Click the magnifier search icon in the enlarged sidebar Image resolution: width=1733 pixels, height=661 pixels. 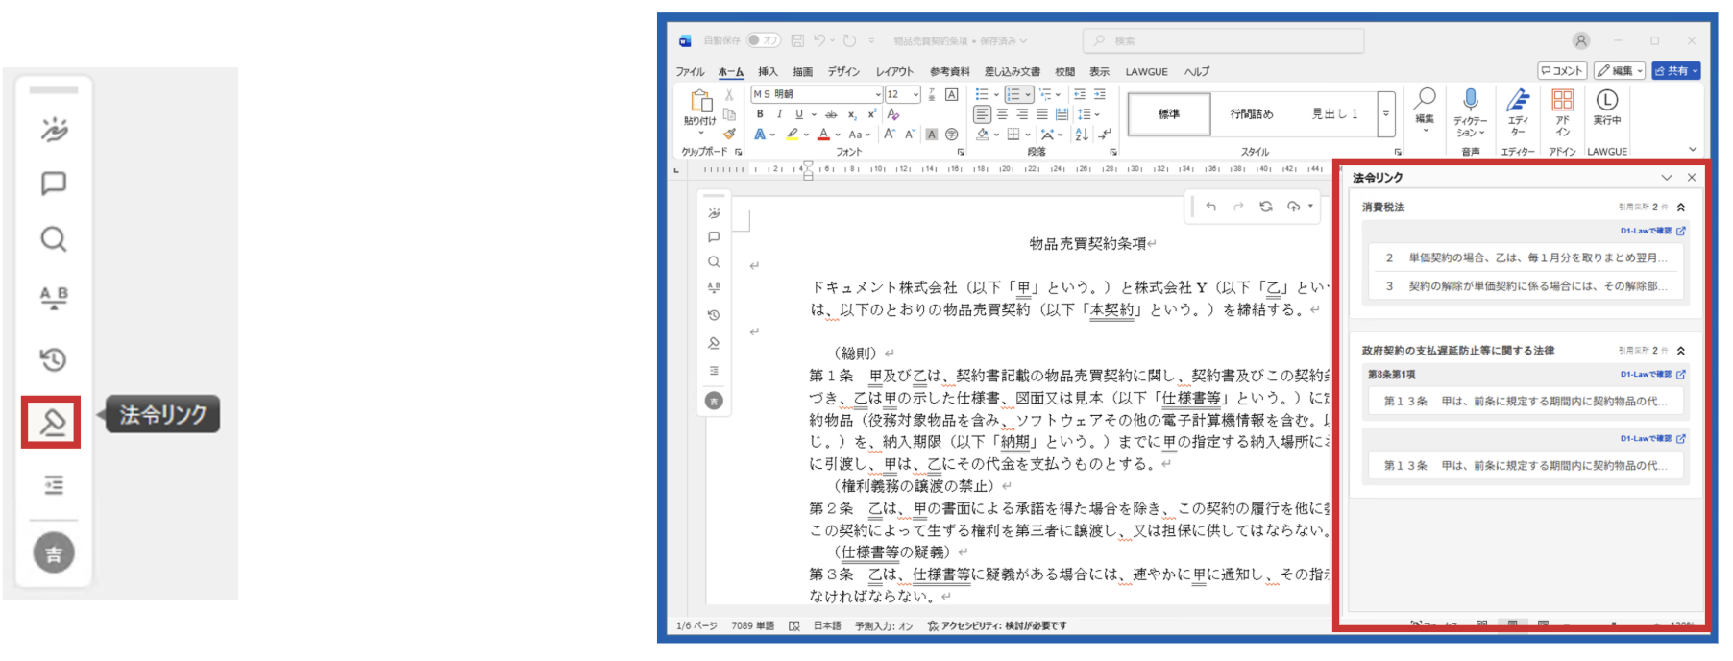54,239
